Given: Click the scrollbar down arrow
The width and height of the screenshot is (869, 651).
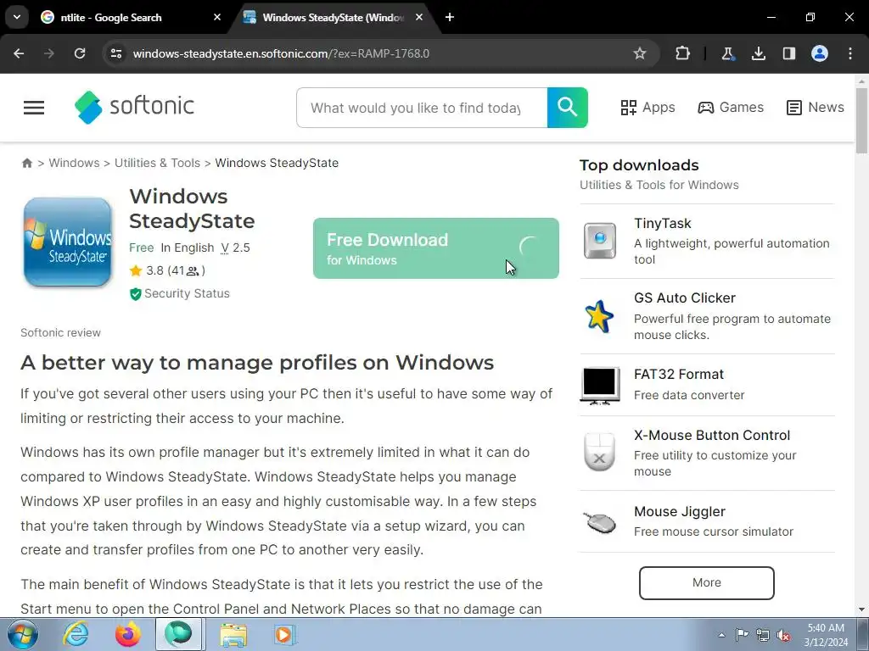Looking at the screenshot, I should (x=862, y=610).
